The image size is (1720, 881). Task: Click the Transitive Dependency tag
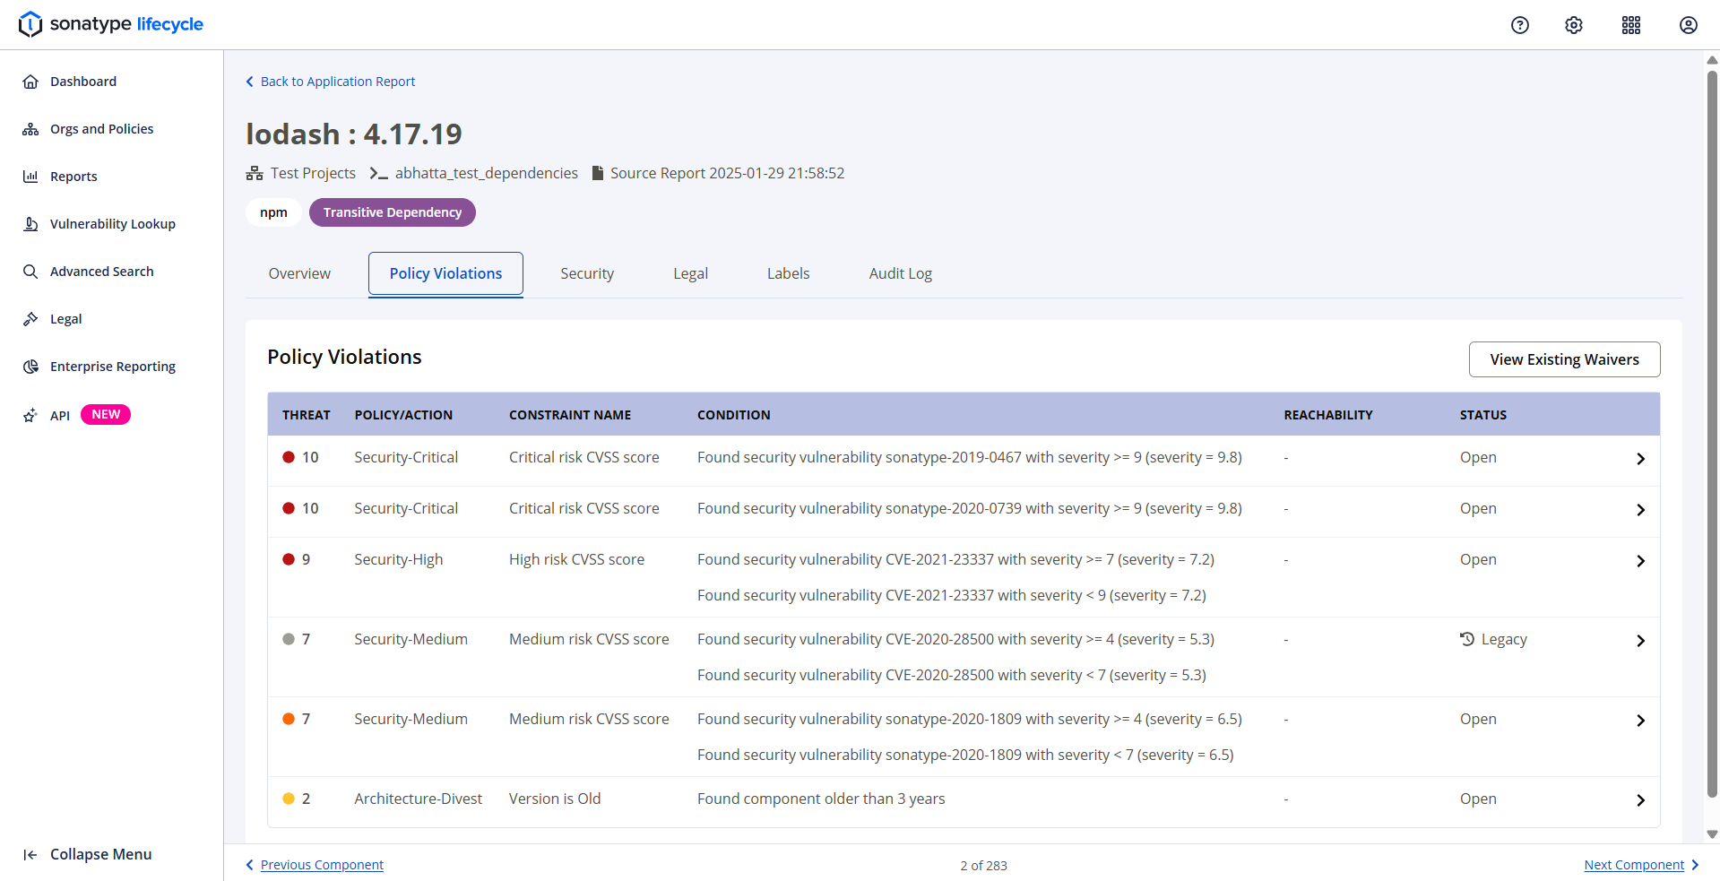tap(393, 212)
